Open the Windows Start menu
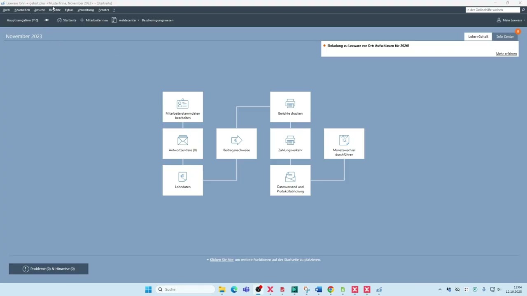 [148, 289]
